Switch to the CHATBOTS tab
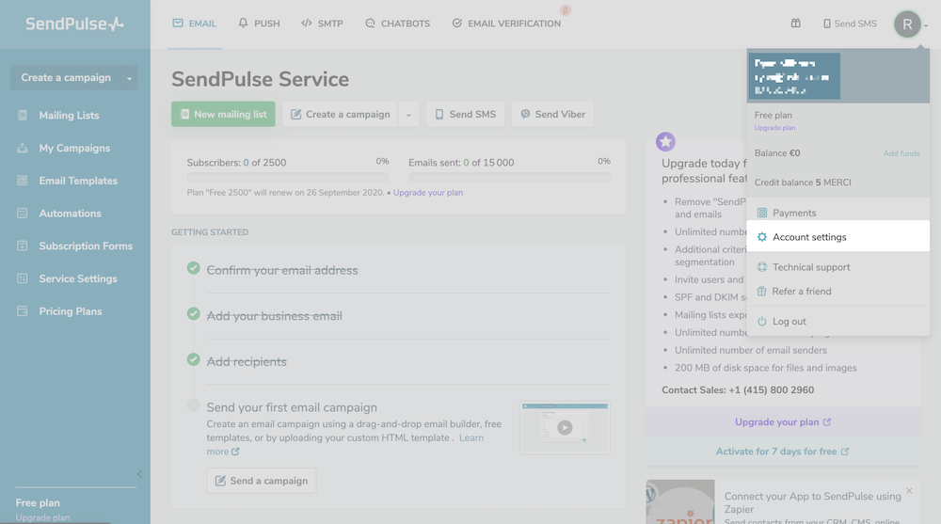Screen dimensions: 941x524 (397, 24)
